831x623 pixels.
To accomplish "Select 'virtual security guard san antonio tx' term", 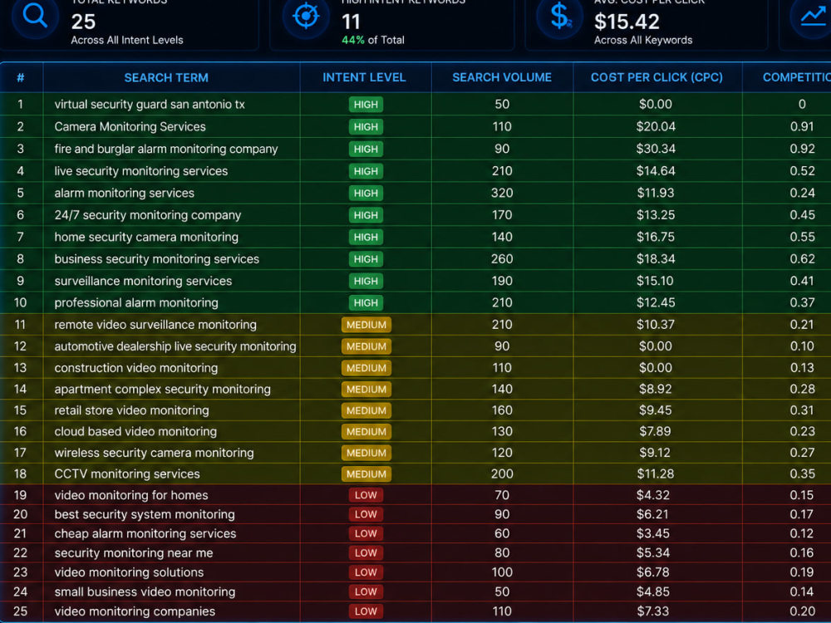I will [150, 105].
